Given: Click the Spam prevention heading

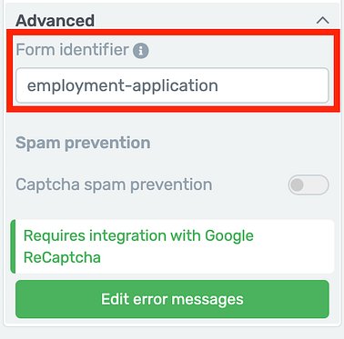Looking at the screenshot, I should tap(83, 143).
